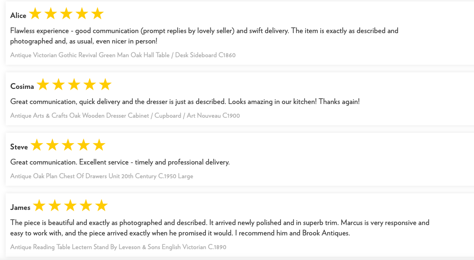Click the fourth star in James's rating
This screenshot has height=260, width=474.
[86, 206]
